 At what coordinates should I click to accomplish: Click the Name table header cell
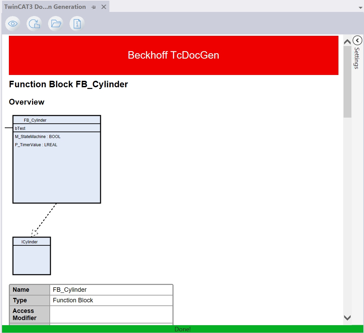pyautogui.click(x=30, y=290)
